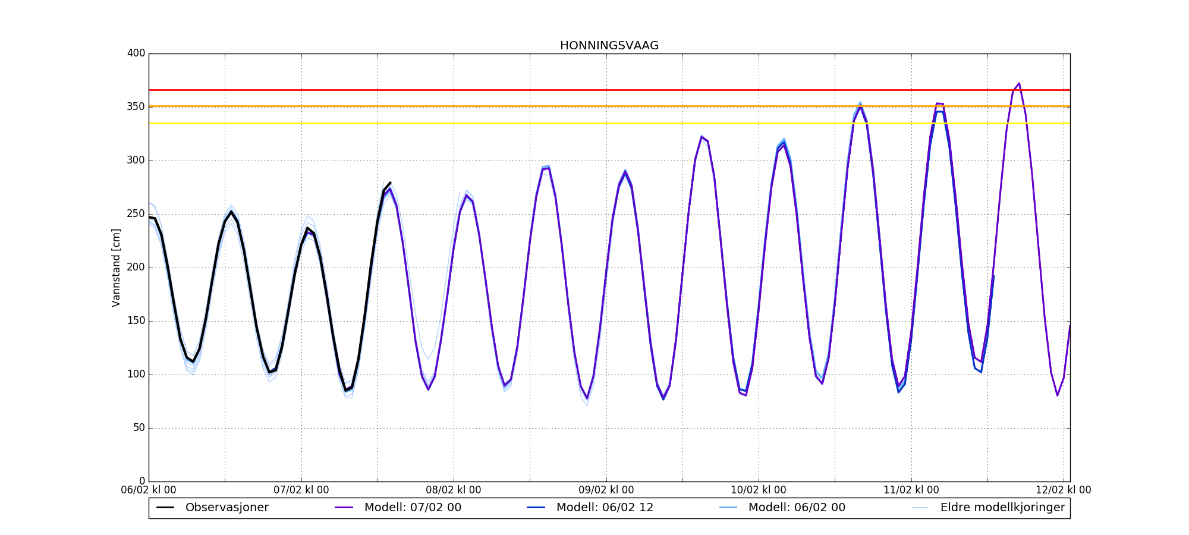Select the 'Eldre modellkjoringer' legend label
The width and height of the screenshot is (1189, 535).
click(x=1002, y=508)
